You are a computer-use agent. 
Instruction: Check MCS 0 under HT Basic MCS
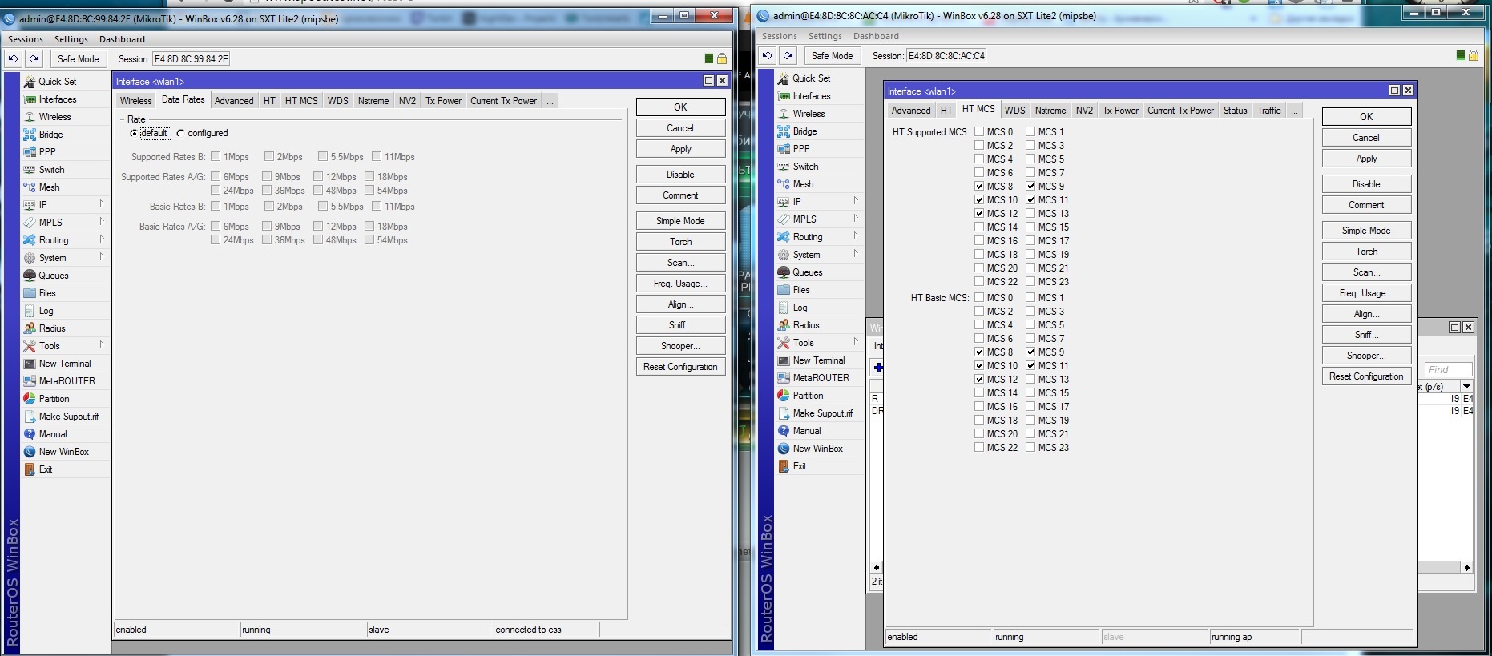point(979,298)
